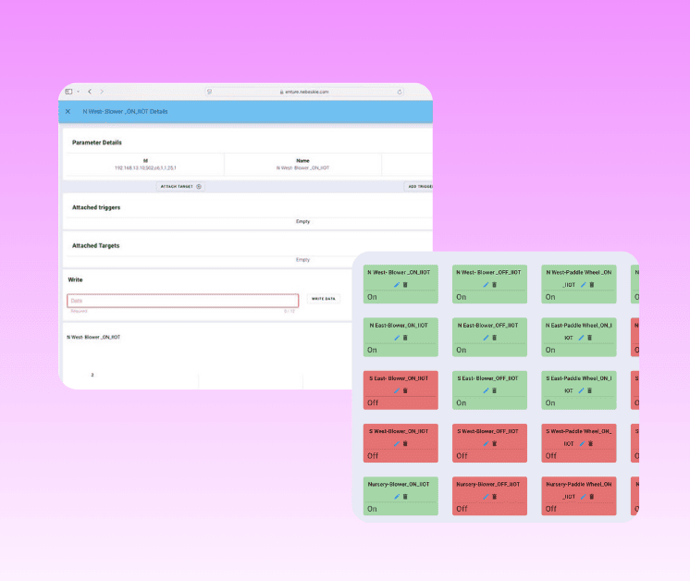This screenshot has width=690, height=581.
Task: Edit the Nursery-Paddle Wheel_ON card via pencil
Action: 583,496
